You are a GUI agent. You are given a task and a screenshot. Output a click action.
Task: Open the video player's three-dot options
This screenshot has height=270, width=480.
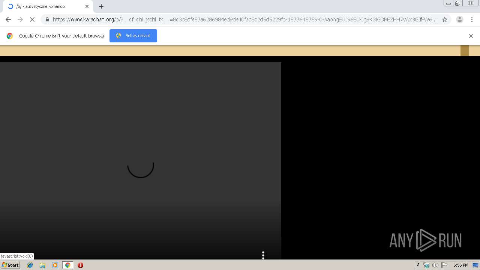point(263,255)
